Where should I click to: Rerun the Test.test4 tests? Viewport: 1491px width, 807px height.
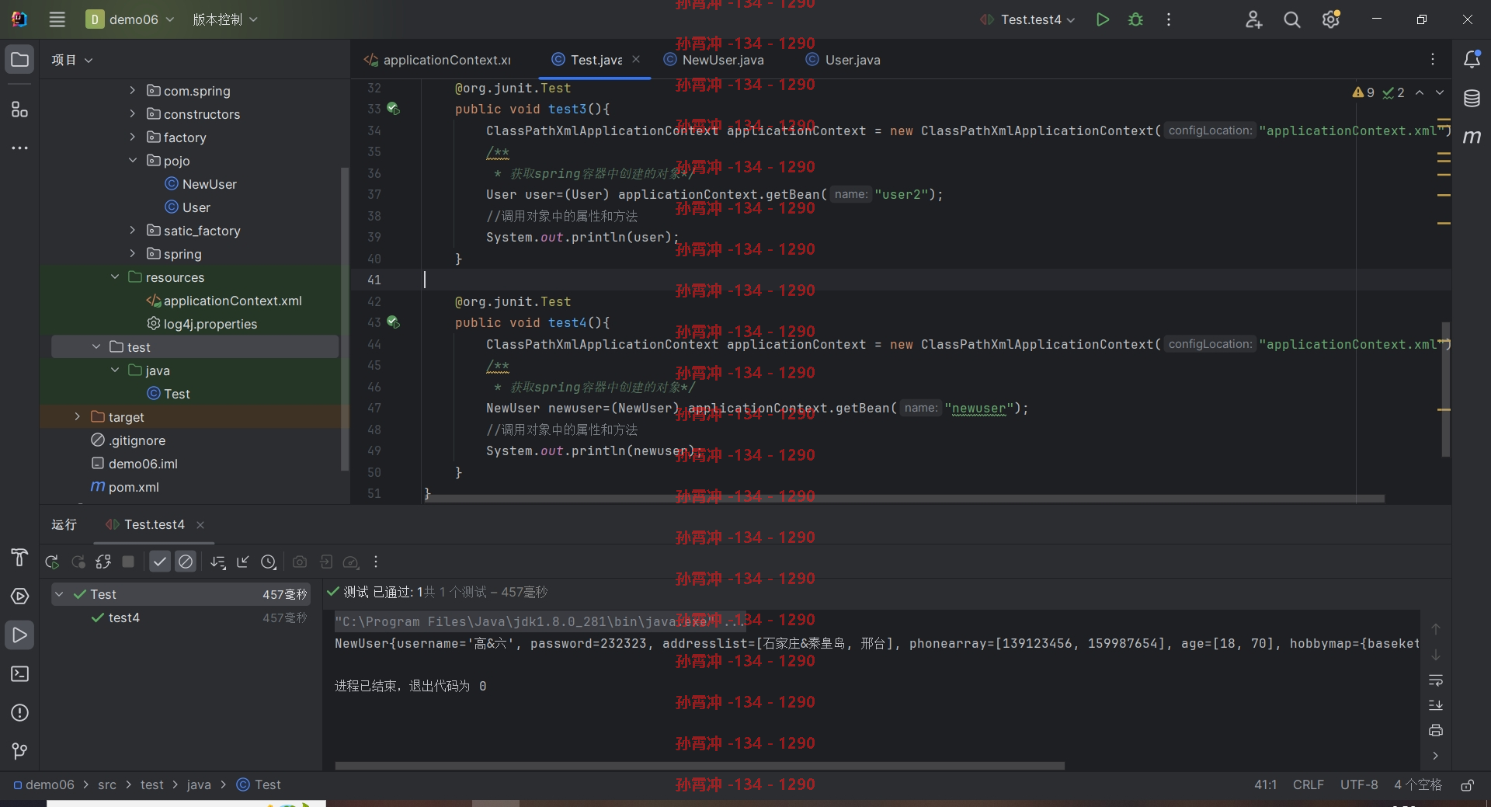(x=52, y=562)
